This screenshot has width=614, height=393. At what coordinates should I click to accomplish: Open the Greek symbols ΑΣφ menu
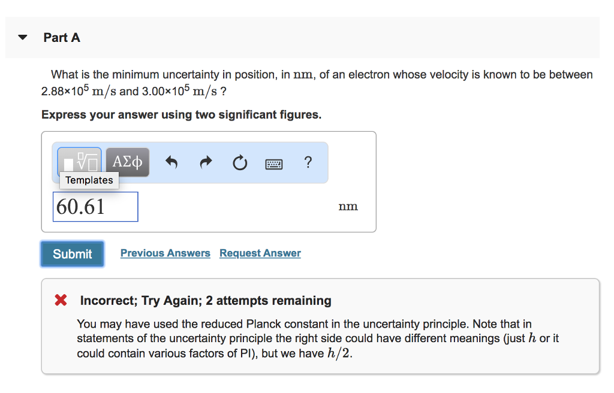click(127, 162)
